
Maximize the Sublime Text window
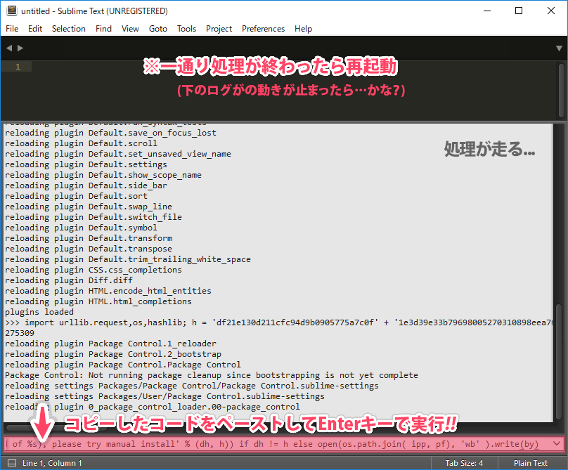click(519, 11)
